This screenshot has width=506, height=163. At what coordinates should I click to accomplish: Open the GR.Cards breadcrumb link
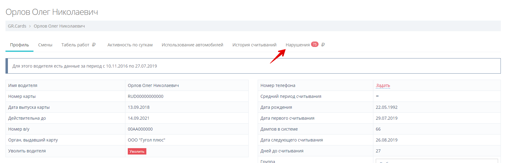point(17,26)
